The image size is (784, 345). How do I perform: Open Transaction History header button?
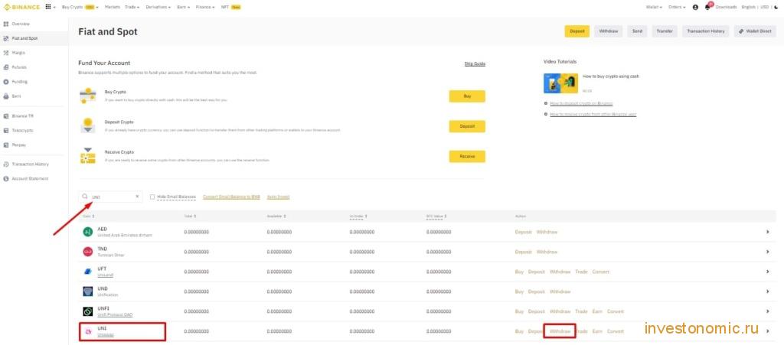[705, 31]
